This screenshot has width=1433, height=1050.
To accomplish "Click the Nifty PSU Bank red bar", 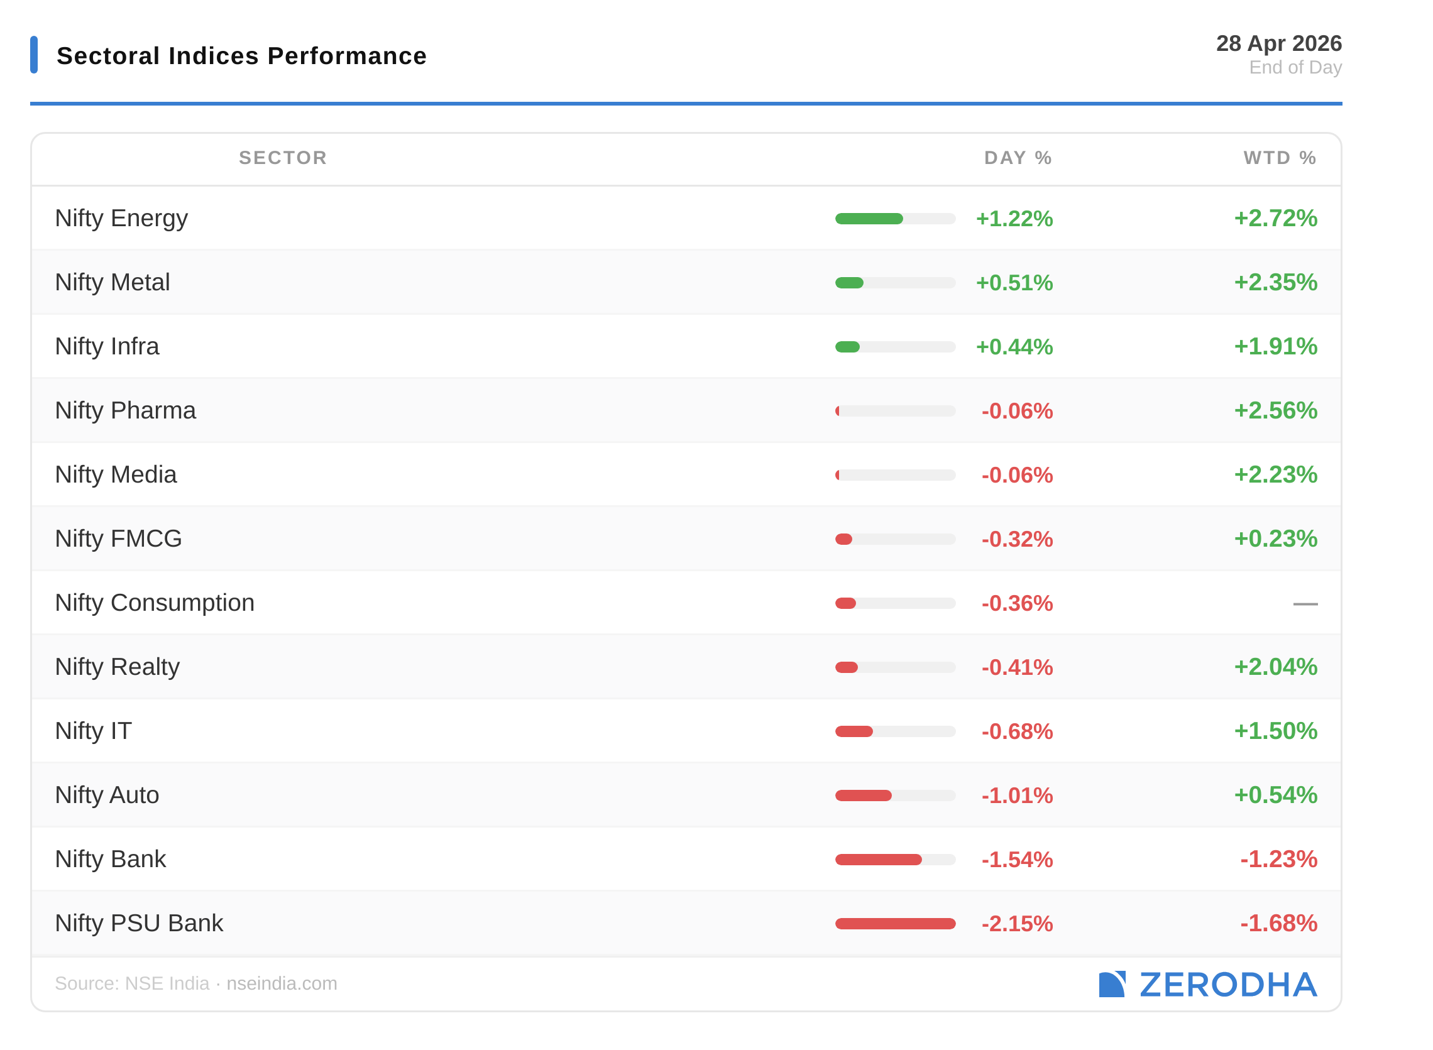I will 895,924.
